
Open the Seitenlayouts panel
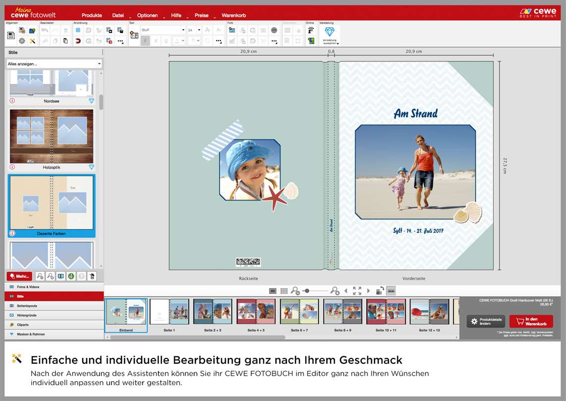pos(54,306)
